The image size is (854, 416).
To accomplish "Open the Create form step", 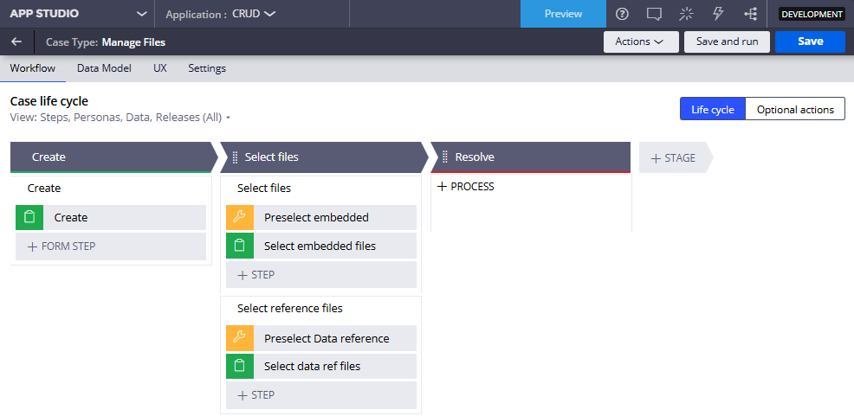I will tap(111, 218).
